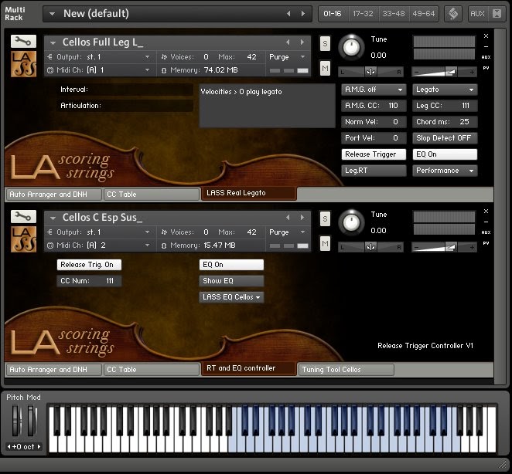Mute the Cellos Full Leg L instrument

tap(325, 69)
